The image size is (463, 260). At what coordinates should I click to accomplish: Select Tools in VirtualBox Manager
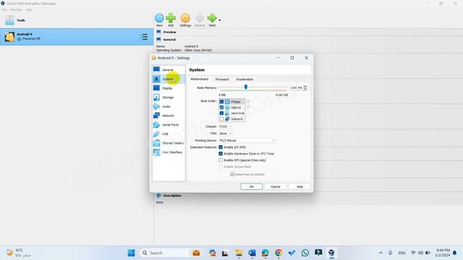click(77, 20)
